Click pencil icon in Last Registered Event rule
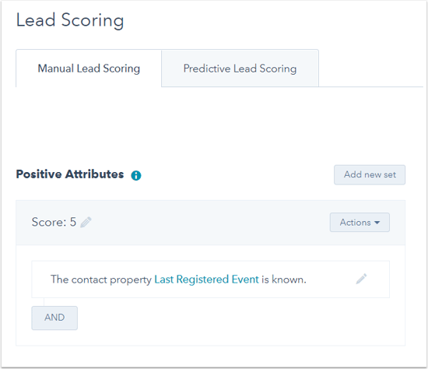Viewport: 428px width, 369px height. (x=361, y=279)
